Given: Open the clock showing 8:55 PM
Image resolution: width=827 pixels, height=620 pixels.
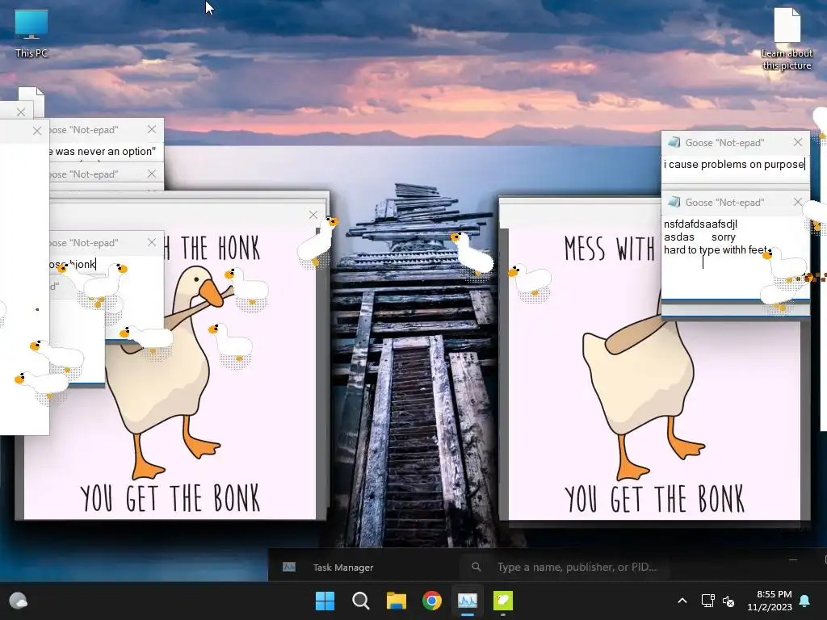Looking at the screenshot, I should pos(770,601).
